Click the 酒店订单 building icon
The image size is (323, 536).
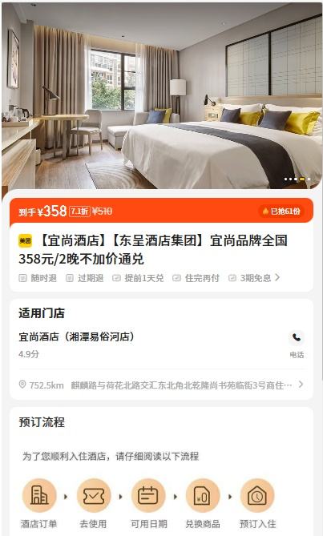pyautogui.click(x=39, y=496)
